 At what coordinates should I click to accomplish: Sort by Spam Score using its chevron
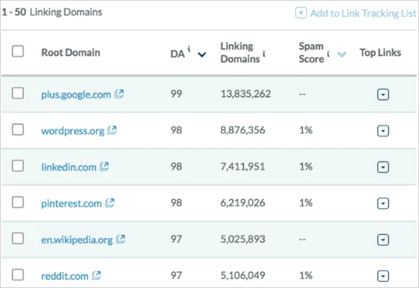click(341, 54)
